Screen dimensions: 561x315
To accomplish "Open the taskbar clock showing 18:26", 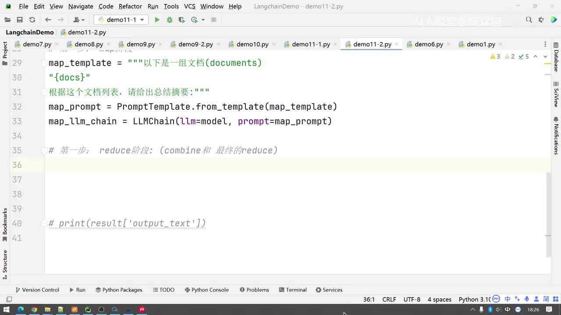I will click(x=533, y=309).
